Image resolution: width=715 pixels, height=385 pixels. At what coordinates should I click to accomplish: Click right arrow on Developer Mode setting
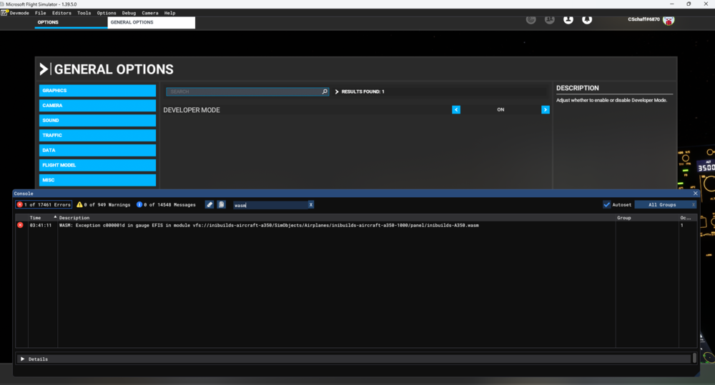pyautogui.click(x=546, y=110)
